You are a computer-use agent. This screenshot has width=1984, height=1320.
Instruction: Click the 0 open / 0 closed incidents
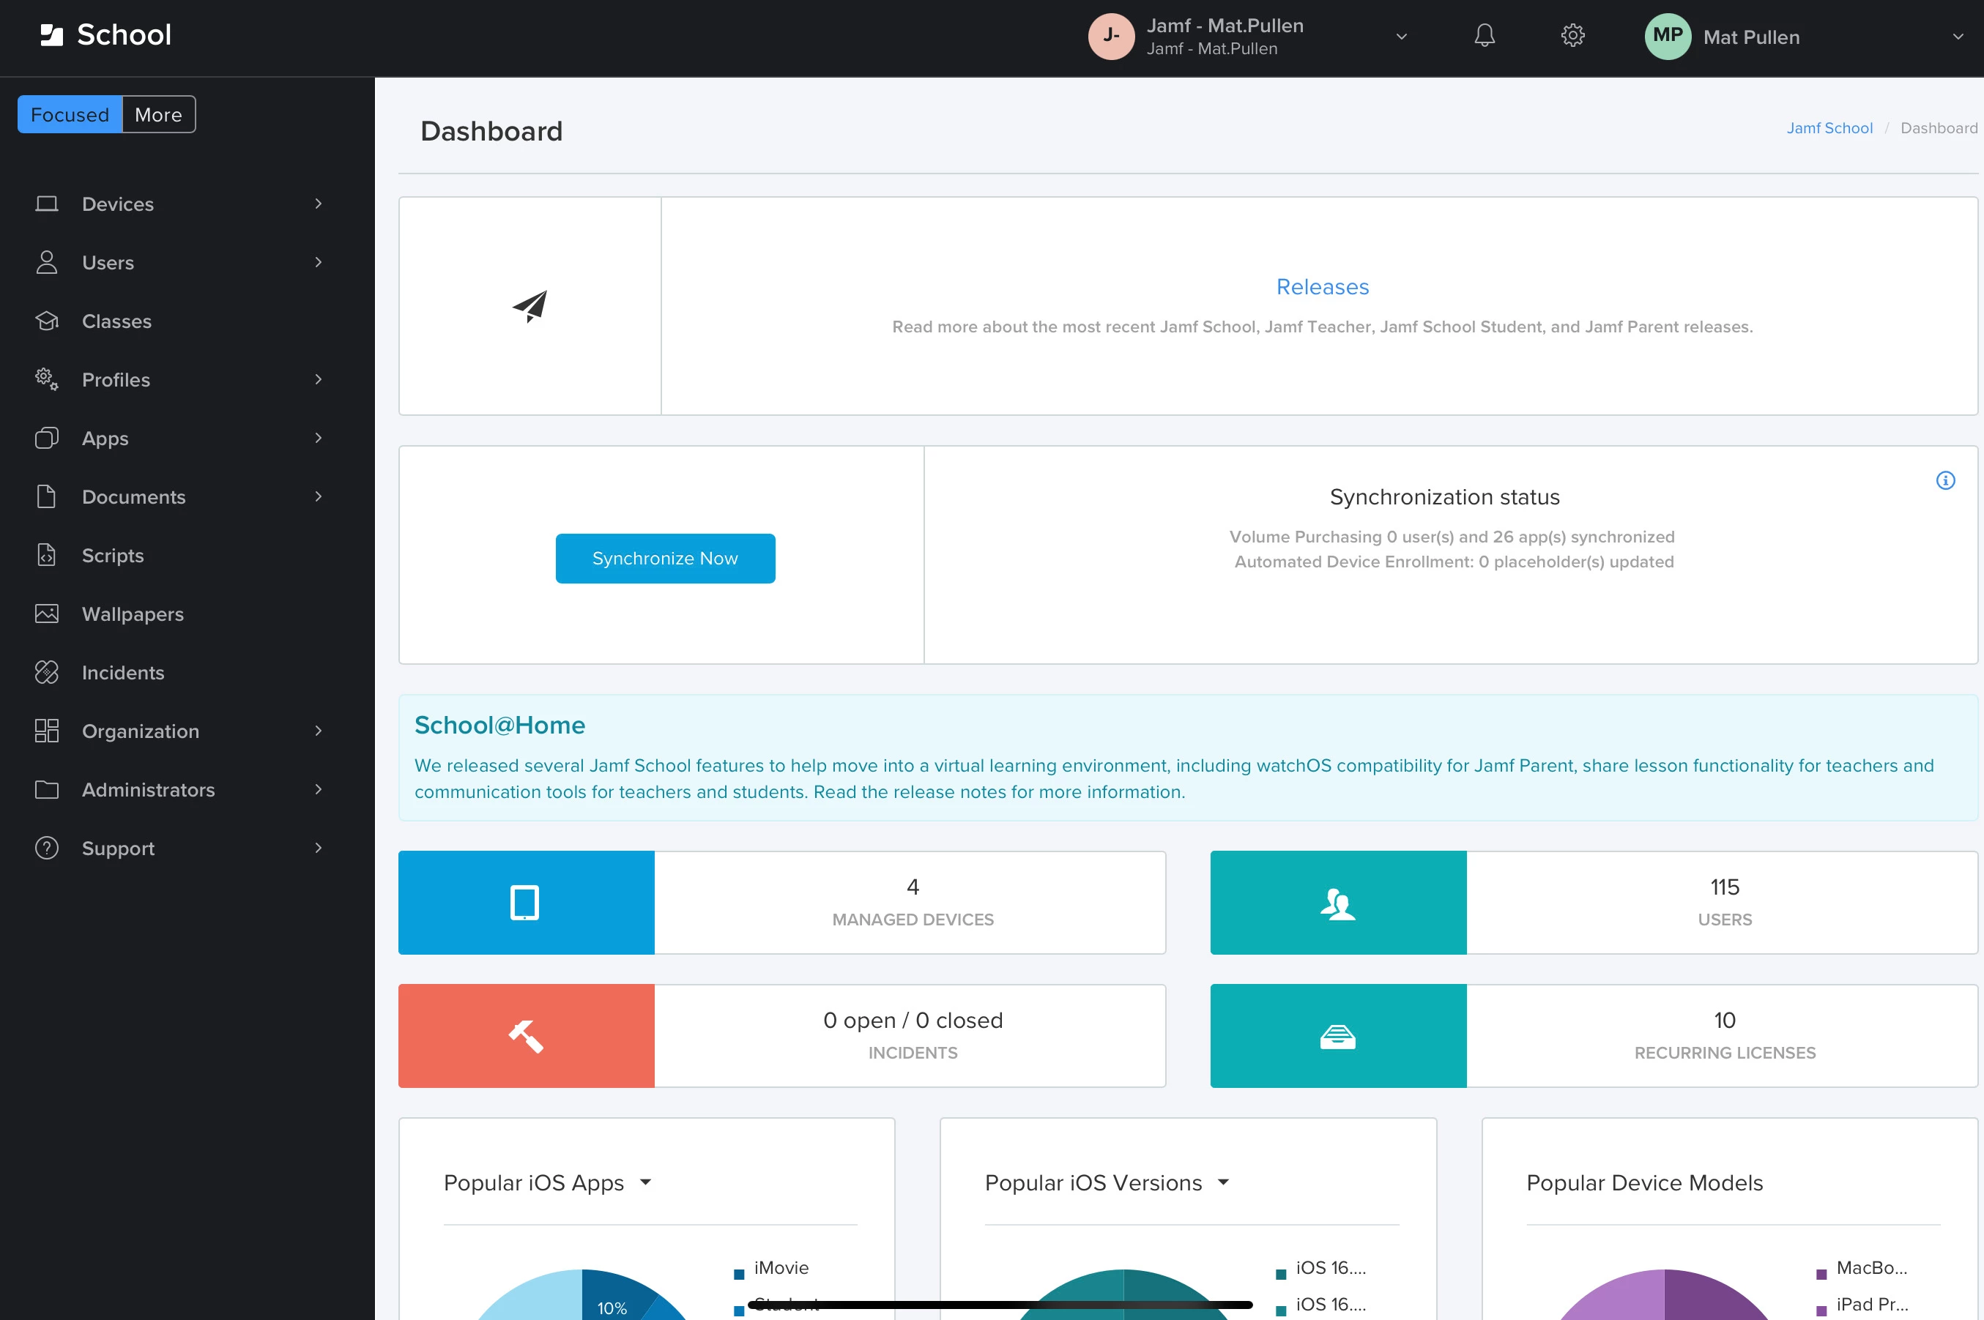click(x=913, y=1021)
